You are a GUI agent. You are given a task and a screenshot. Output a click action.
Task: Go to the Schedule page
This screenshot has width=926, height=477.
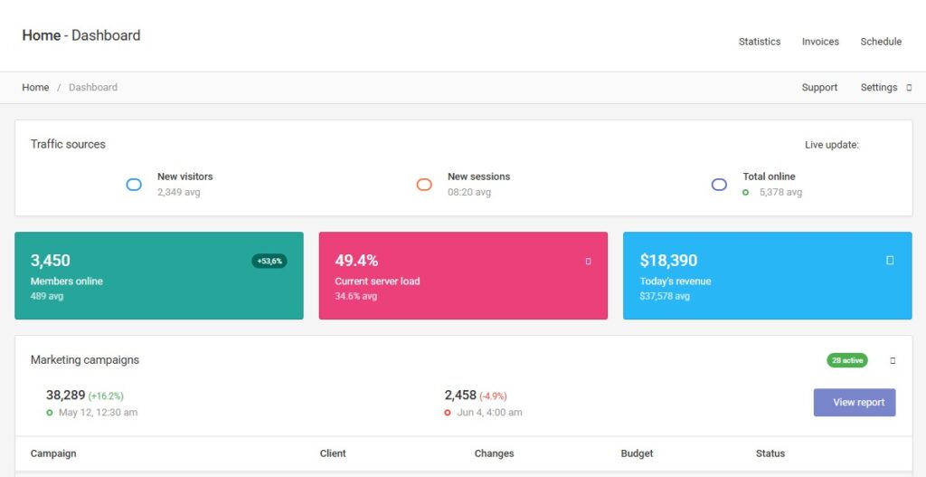click(881, 42)
